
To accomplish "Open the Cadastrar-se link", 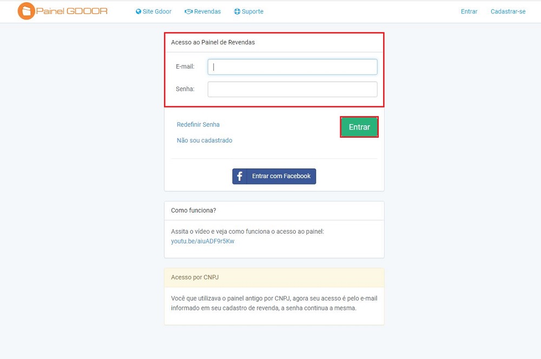I will (508, 11).
